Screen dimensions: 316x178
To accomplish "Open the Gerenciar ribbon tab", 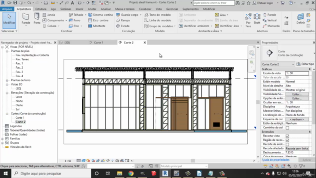I will [172, 9].
